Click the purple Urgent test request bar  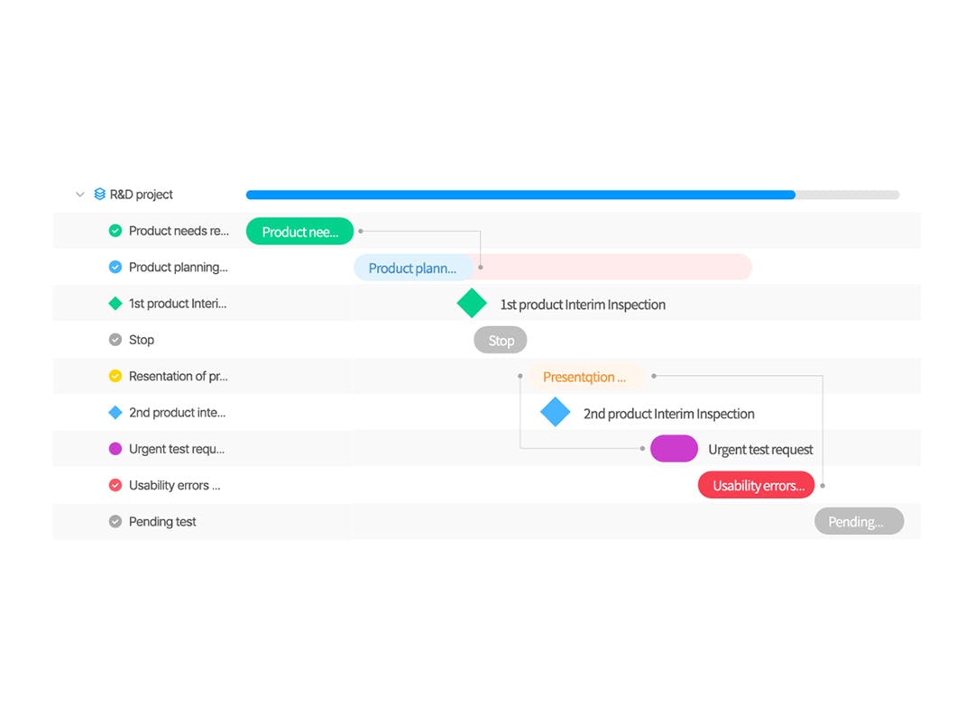click(x=674, y=449)
